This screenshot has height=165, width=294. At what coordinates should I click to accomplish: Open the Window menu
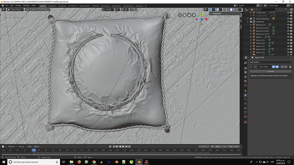26,6
